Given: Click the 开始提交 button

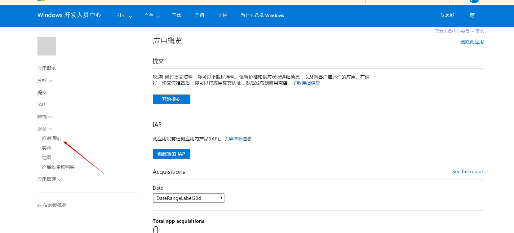Looking at the screenshot, I should (171, 99).
